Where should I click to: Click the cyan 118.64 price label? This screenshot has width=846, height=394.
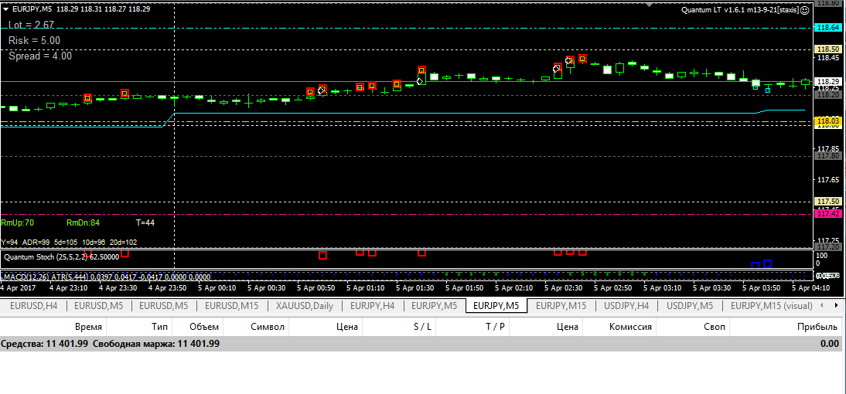[x=828, y=28]
